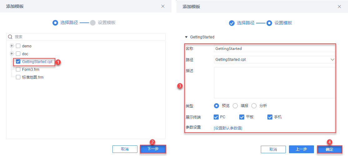
Task: Click into the 搜索 search field
Action: pyautogui.click(x=86, y=37)
